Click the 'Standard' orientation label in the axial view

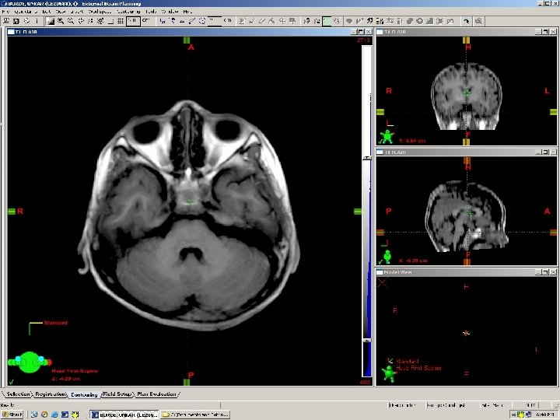[56, 323]
